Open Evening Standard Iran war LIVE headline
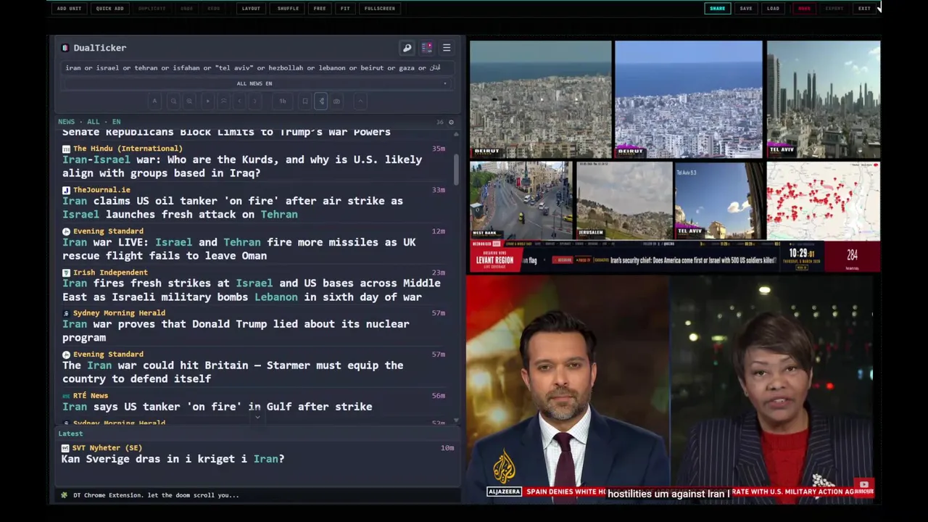928x522 pixels. [239, 249]
